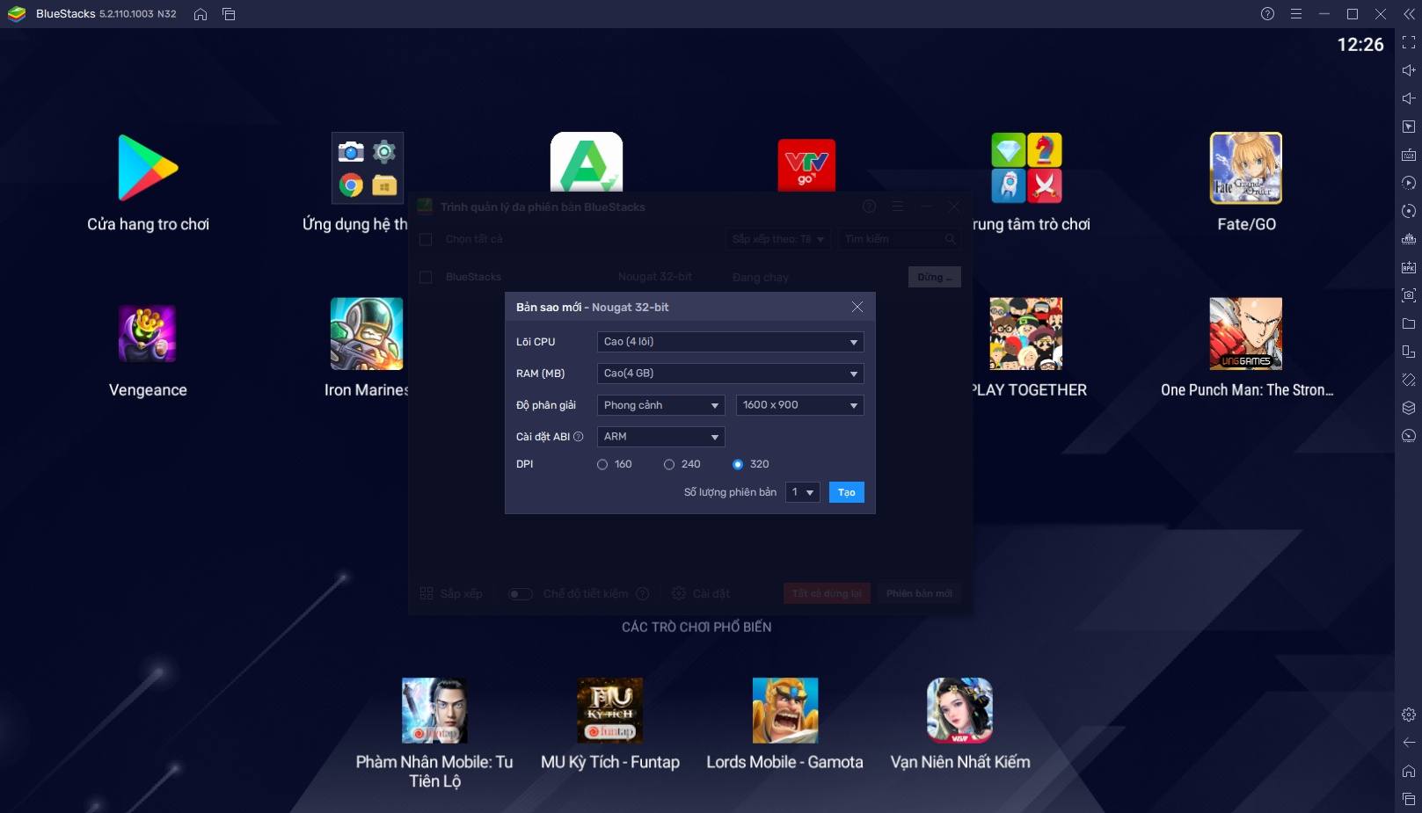Open Vạn Niên Nhất Kiếm game
Viewport: 1422px width, 813px height.
960,710
